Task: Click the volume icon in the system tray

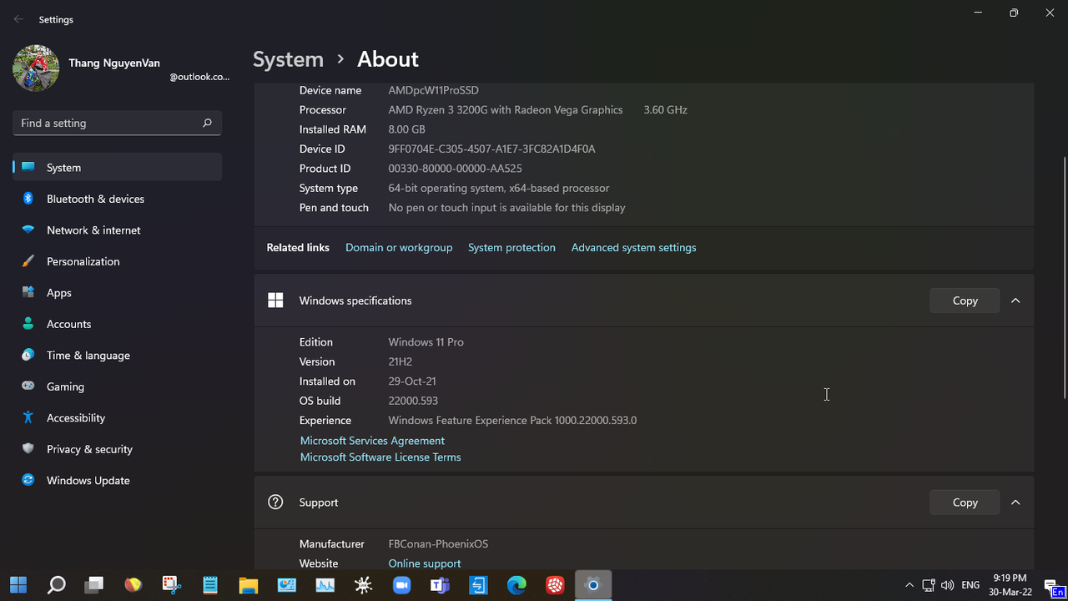Action: pos(947,585)
